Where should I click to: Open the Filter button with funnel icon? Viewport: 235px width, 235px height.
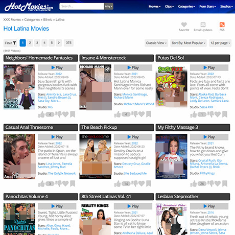pos(10,43)
